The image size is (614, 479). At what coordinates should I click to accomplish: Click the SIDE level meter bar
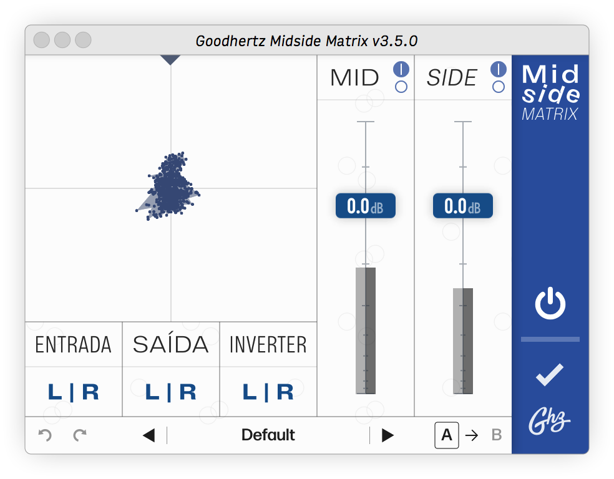point(463,341)
